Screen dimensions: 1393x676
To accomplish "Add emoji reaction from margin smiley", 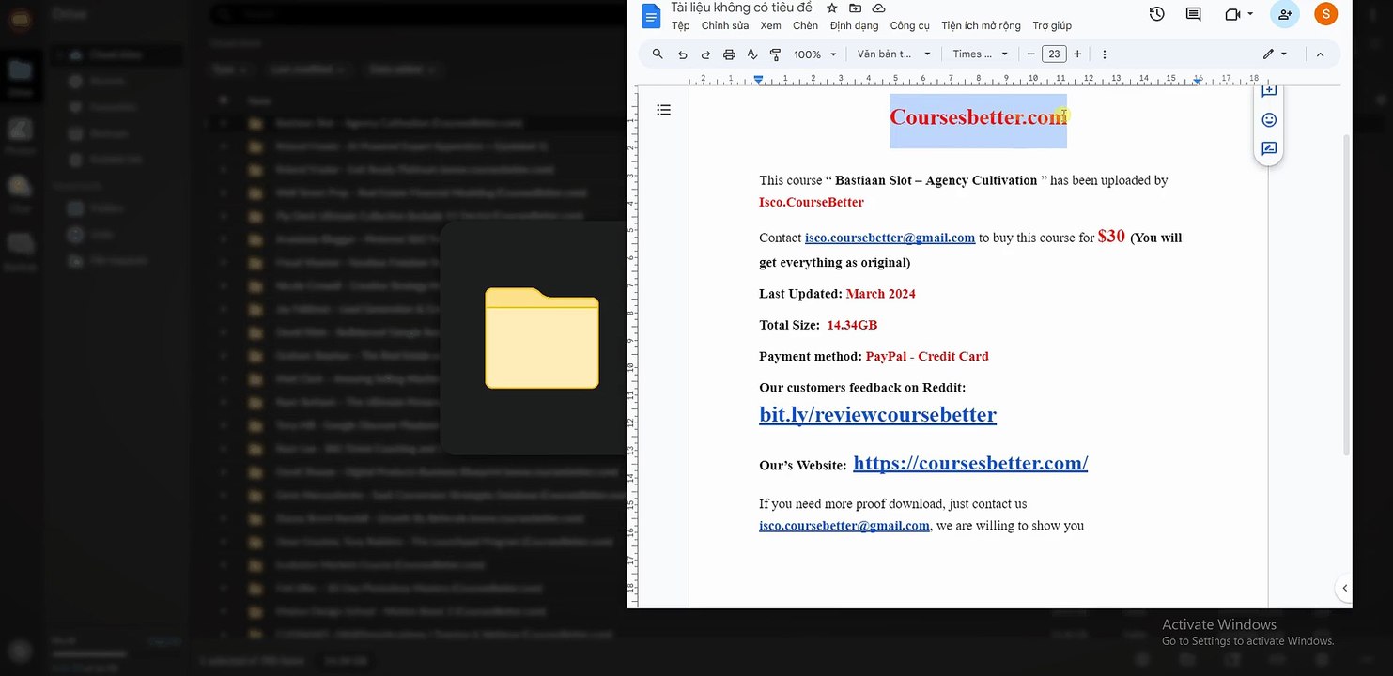I will [1269, 120].
